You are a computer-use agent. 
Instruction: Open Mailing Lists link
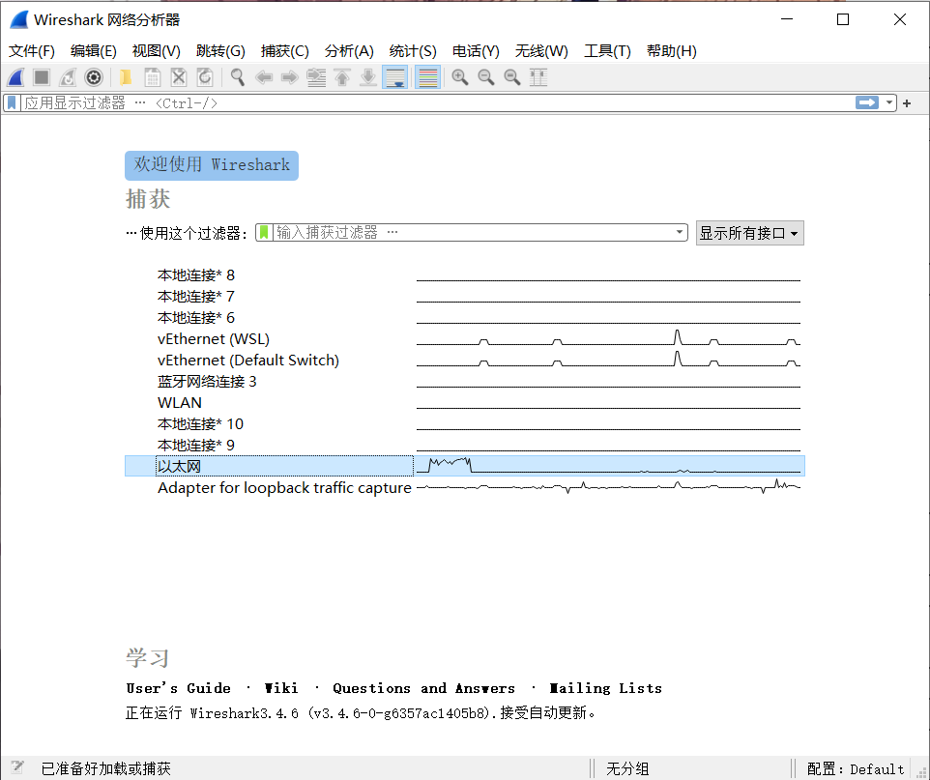pos(605,688)
